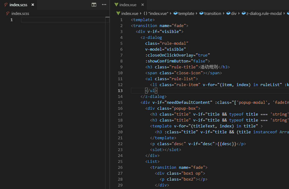Select the index.vue tab
289x189 pixels.
click(128, 5)
